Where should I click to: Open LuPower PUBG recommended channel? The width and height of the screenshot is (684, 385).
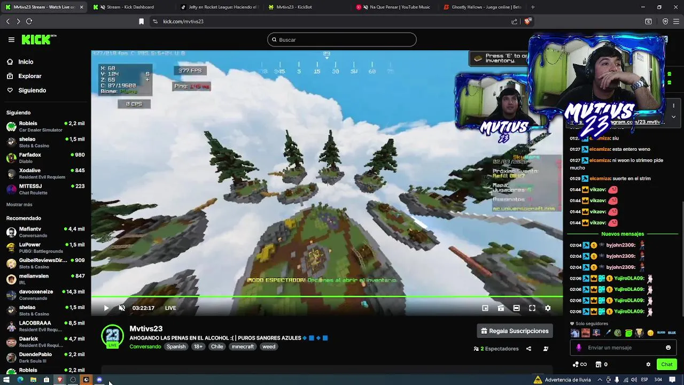coord(45,248)
